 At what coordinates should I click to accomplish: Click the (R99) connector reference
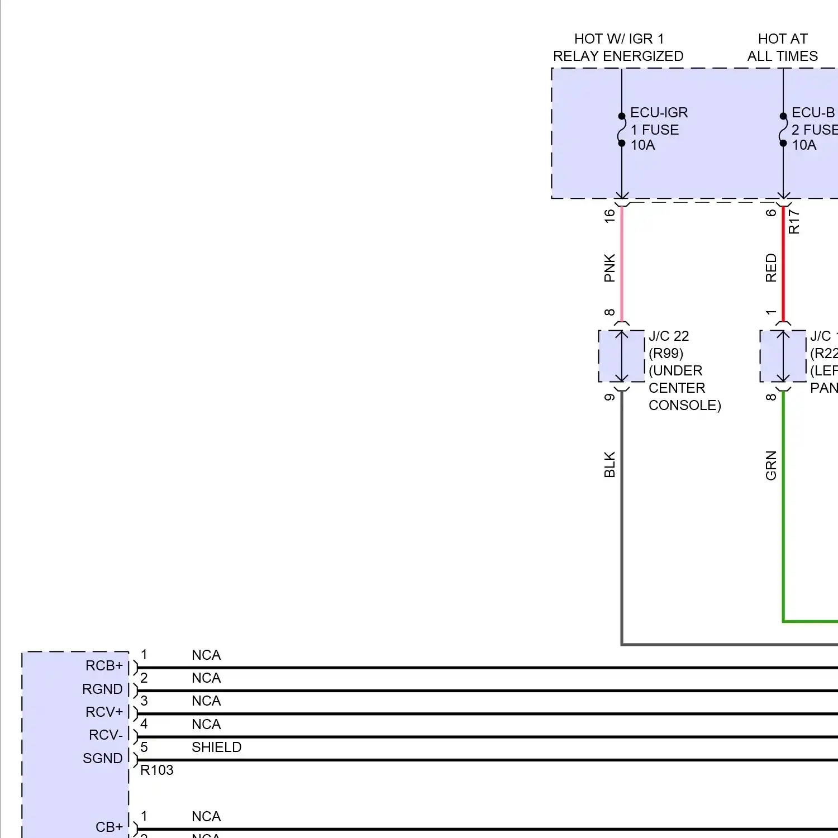pos(666,354)
